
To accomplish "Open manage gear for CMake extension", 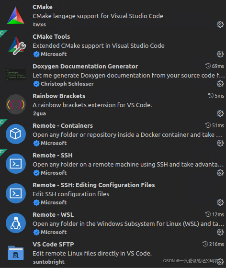I will (220, 24).
